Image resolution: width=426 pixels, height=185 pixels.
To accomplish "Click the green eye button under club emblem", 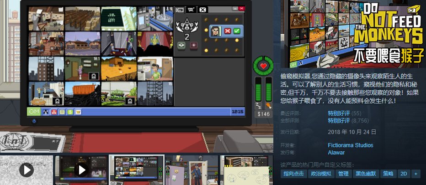I will (x=181, y=45).
